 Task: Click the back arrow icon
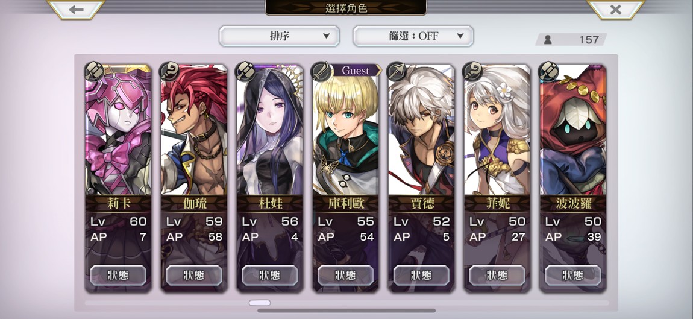click(x=76, y=9)
